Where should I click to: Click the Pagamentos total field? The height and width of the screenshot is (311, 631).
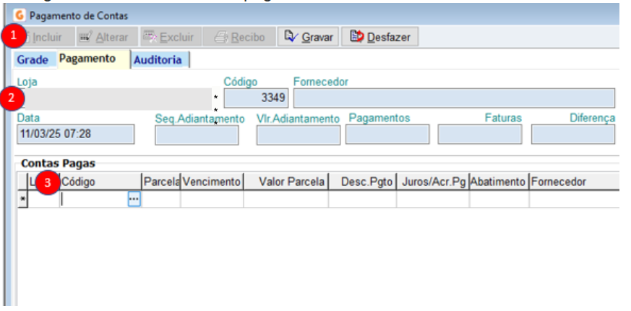tap(387, 134)
